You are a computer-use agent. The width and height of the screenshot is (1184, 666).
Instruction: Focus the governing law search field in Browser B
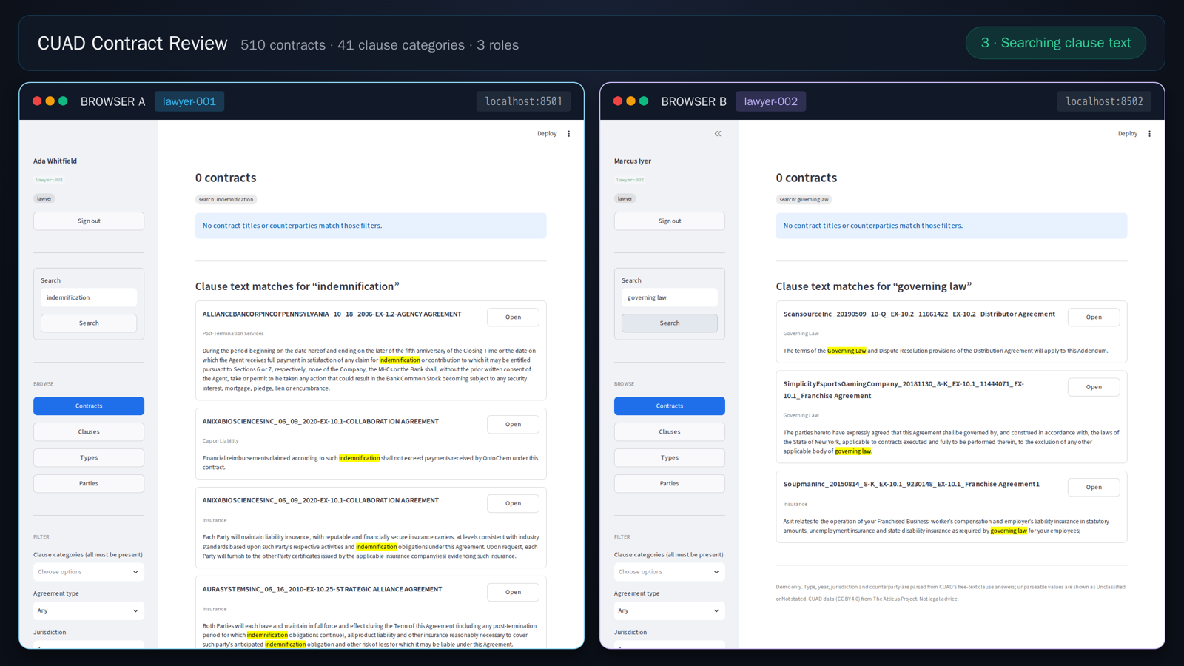click(x=670, y=297)
